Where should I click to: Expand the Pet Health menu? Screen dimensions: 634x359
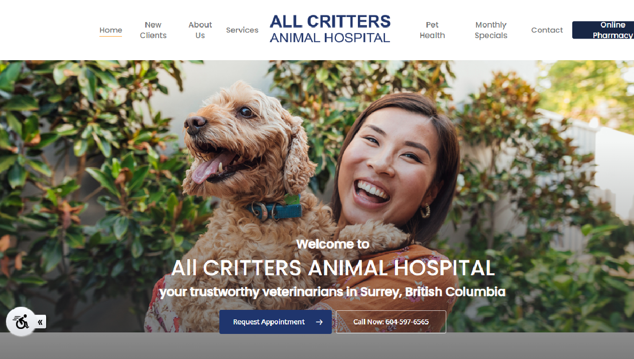coord(432,30)
